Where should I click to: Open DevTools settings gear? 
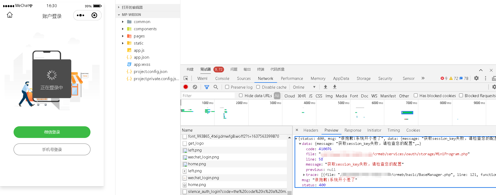[476, 78]
